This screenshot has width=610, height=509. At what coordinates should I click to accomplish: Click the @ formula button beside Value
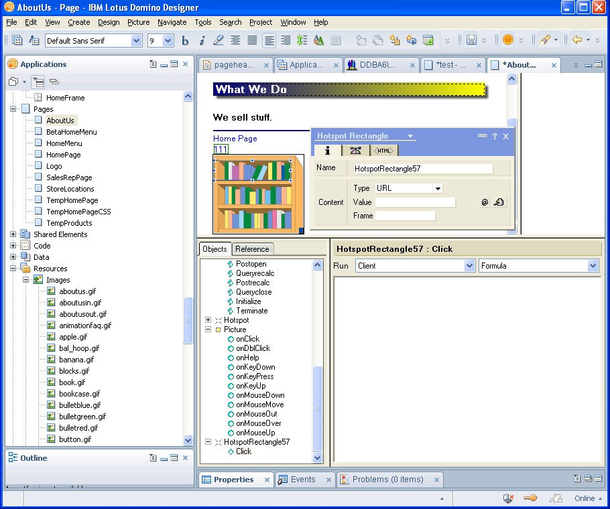point(485,202)
